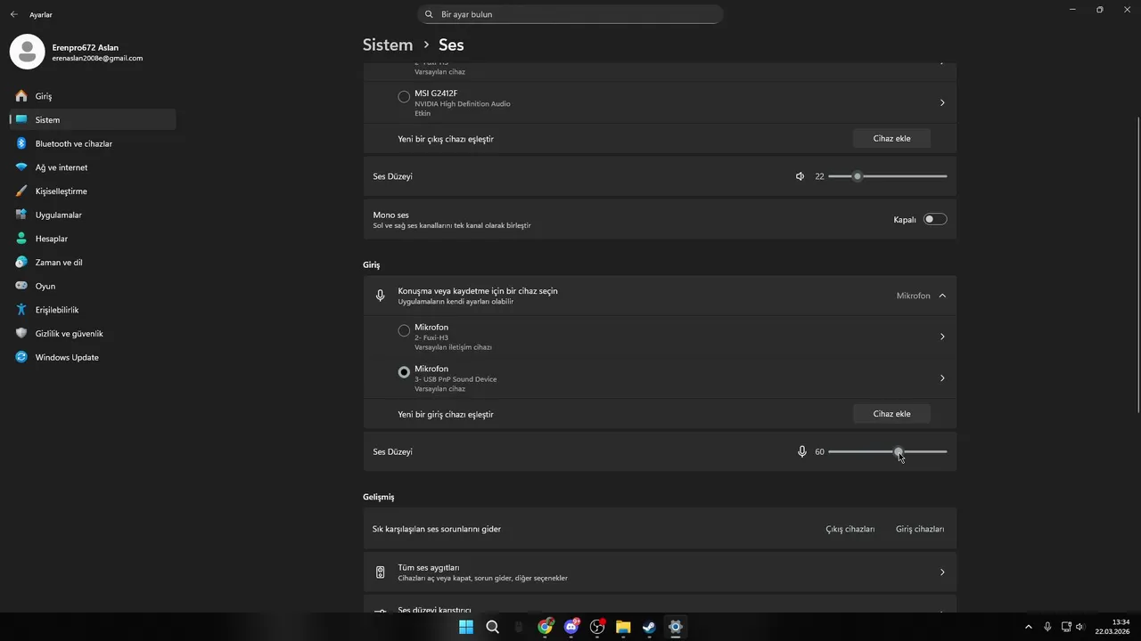Open Chrome from the taskbar
The height and width of the screenshot is (641, 1141).
[545, 627]
